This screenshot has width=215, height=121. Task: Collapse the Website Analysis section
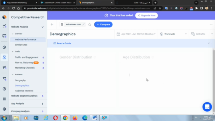point(43,27)
